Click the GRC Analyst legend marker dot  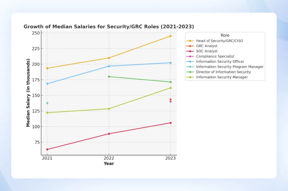coord(190,46)
